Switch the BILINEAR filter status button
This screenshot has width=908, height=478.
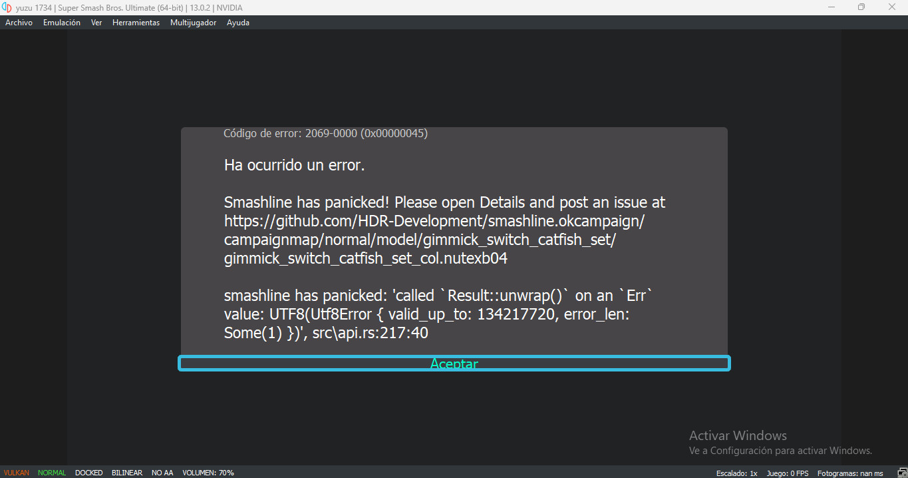coord(127,473)
